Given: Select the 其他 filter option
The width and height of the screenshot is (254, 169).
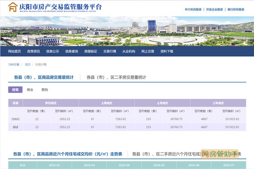Looking at the screenshot, I should click(x=45, y=90).
